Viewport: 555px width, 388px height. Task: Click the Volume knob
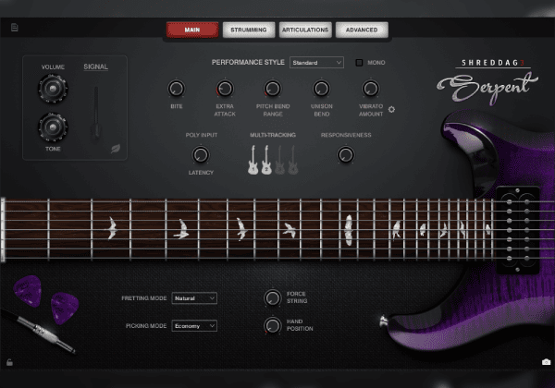click(52, 88)
